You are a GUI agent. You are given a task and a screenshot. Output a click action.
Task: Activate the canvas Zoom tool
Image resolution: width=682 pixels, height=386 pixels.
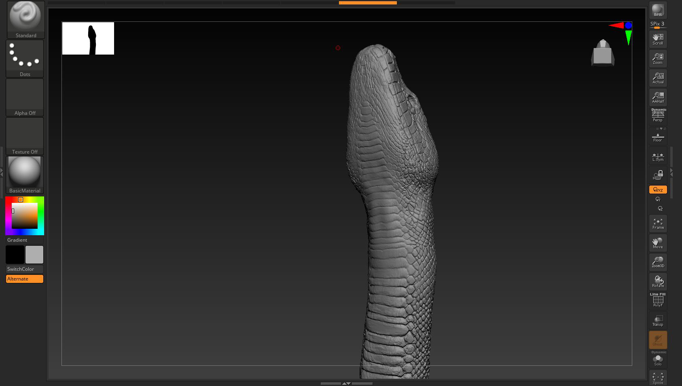pyautogui.click(x=658, y=58)
